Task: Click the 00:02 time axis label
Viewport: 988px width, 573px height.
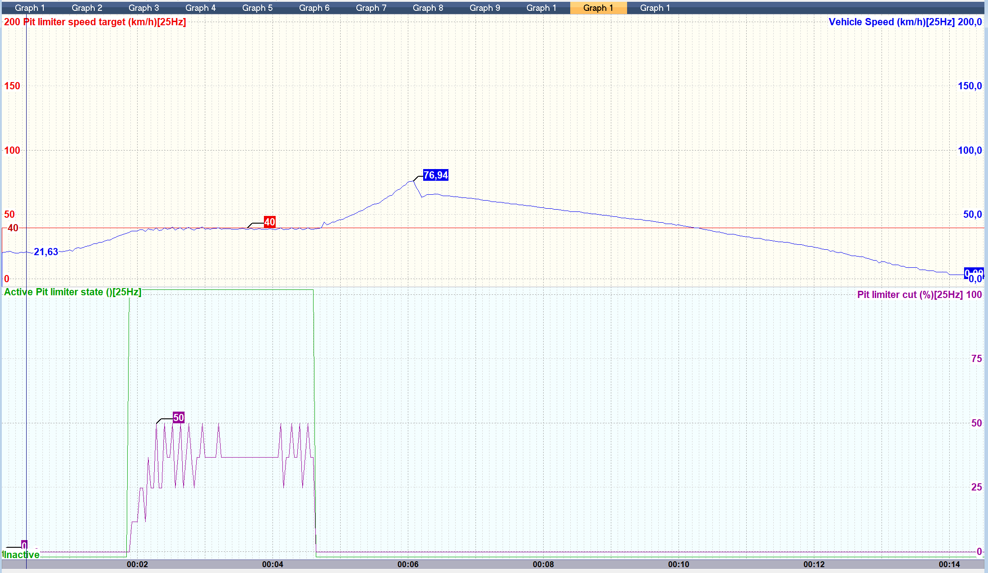Action: [x=137, y=564]
